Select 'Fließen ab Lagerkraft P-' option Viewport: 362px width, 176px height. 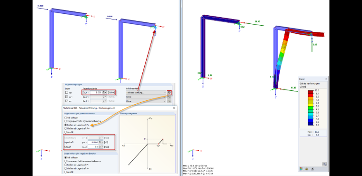pos(66,168)
